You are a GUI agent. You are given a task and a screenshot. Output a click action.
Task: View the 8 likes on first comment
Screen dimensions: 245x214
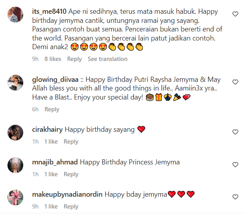[53, 59]
